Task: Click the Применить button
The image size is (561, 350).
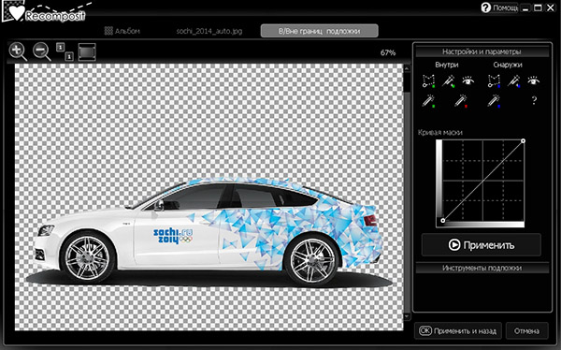Action: click(482, 245)
